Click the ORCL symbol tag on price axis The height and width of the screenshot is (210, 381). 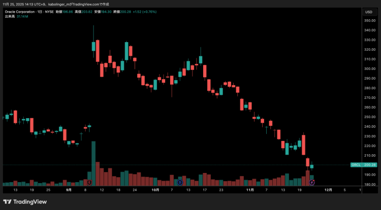point(356,165)
